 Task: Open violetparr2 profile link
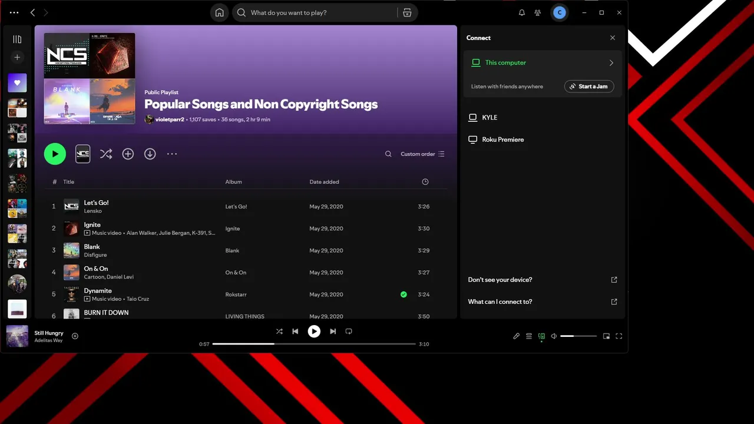(170, 120)
